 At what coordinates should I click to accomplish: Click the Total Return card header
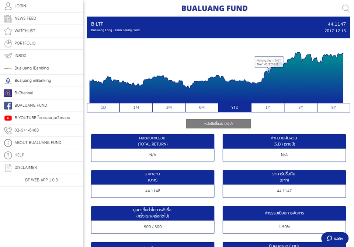(153, 141)
